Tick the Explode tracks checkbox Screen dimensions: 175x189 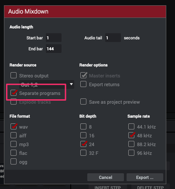(14, 102)
